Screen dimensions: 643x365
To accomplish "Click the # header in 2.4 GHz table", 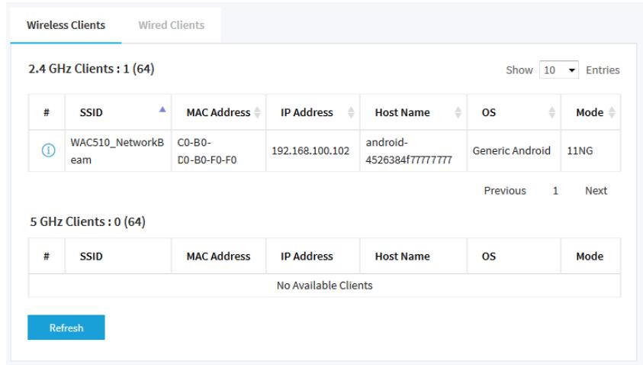I will pyautogui.click(x=47, y=112).
